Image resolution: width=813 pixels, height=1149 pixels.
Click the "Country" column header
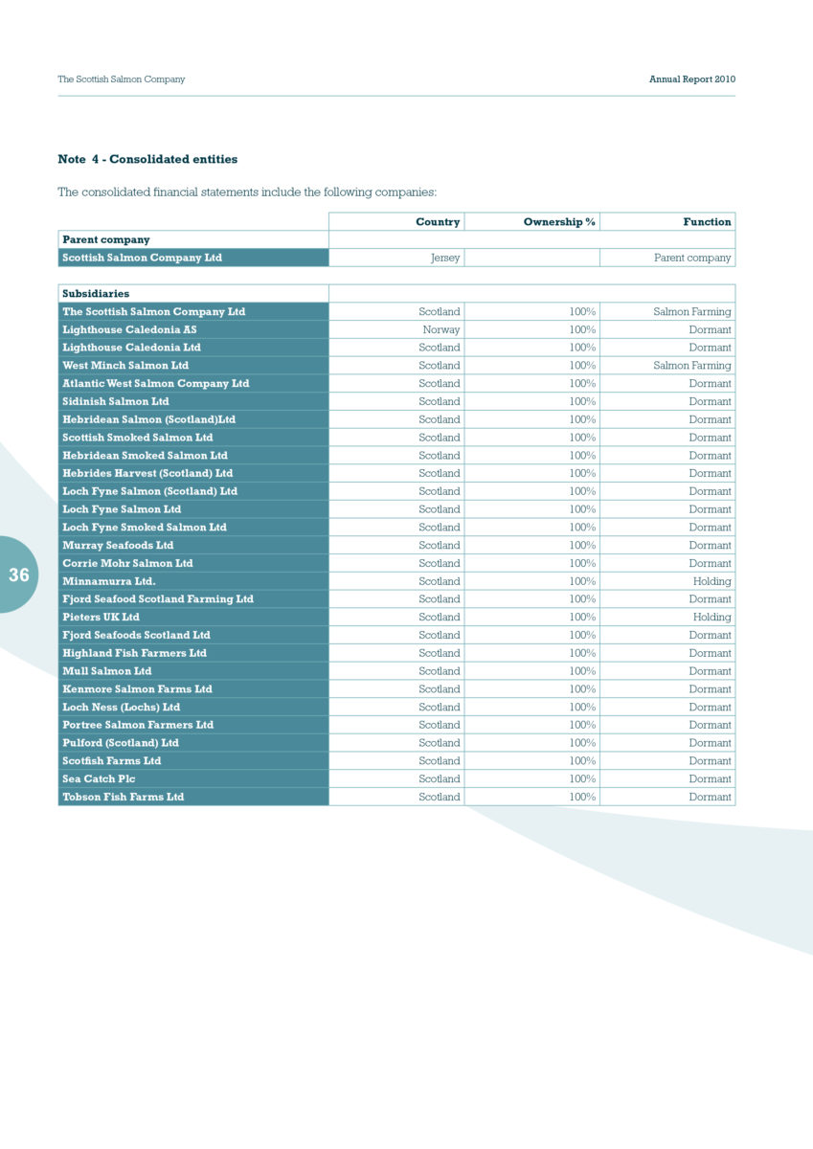point(438,222)
